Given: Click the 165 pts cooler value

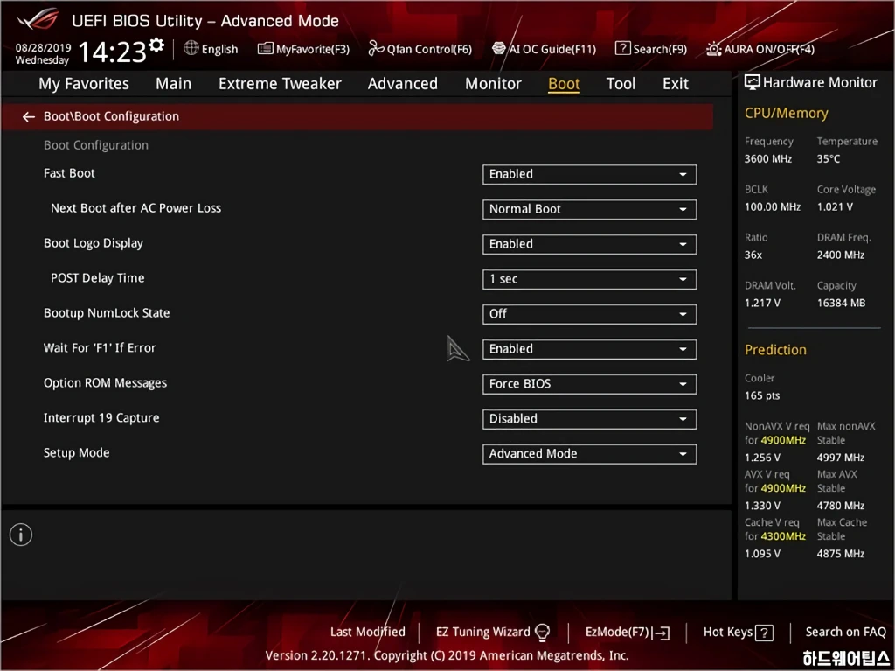Looking at the screenshot, I should tap(762, 395).
